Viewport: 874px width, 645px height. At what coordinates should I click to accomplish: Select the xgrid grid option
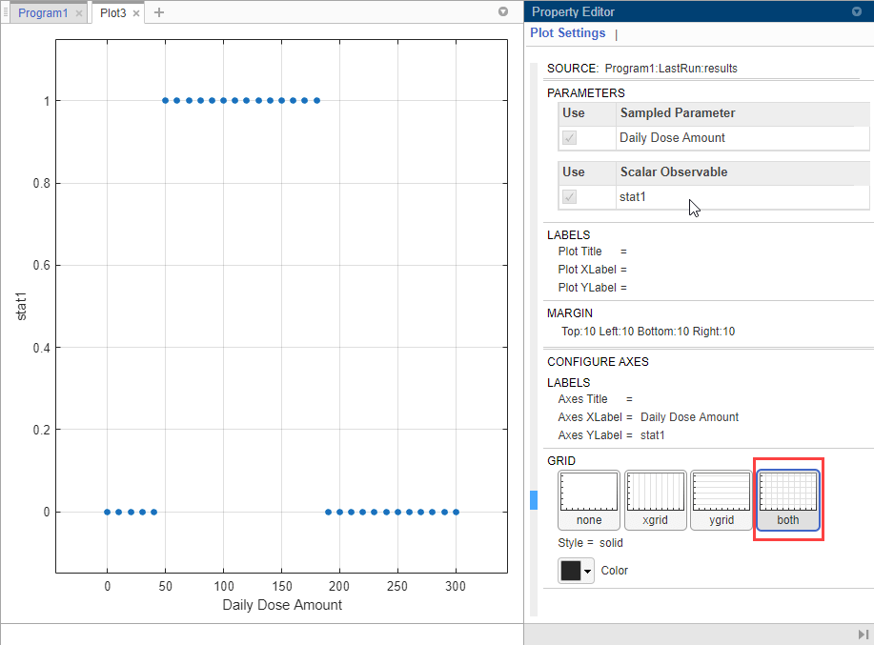[655, 499]
